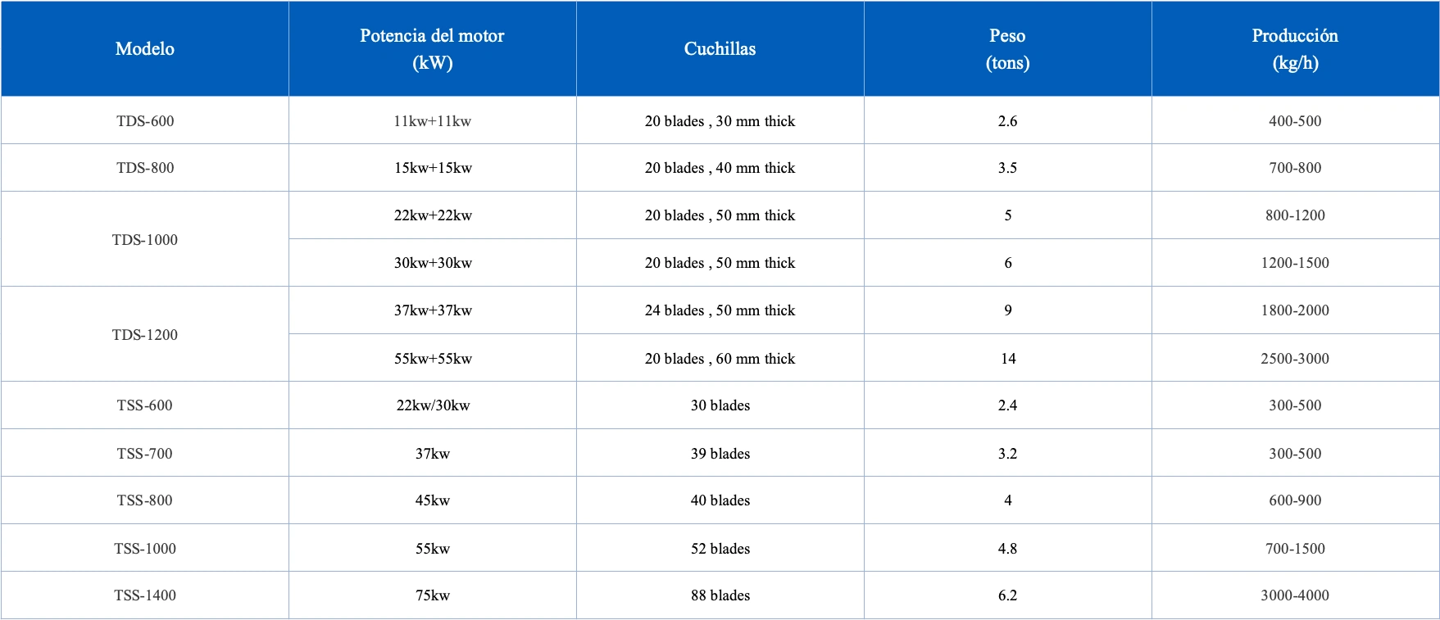The image size is (1440, 620).
Task: Click the 88 blades cell
Action: point(720,595)
